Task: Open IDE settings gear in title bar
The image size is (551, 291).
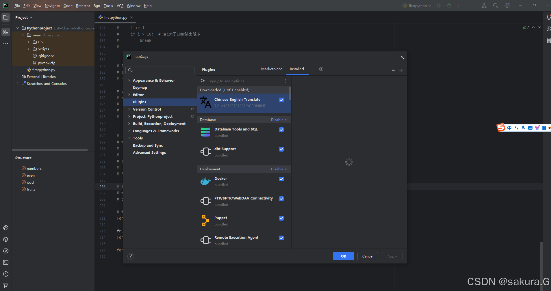Action: coord(507,5)
